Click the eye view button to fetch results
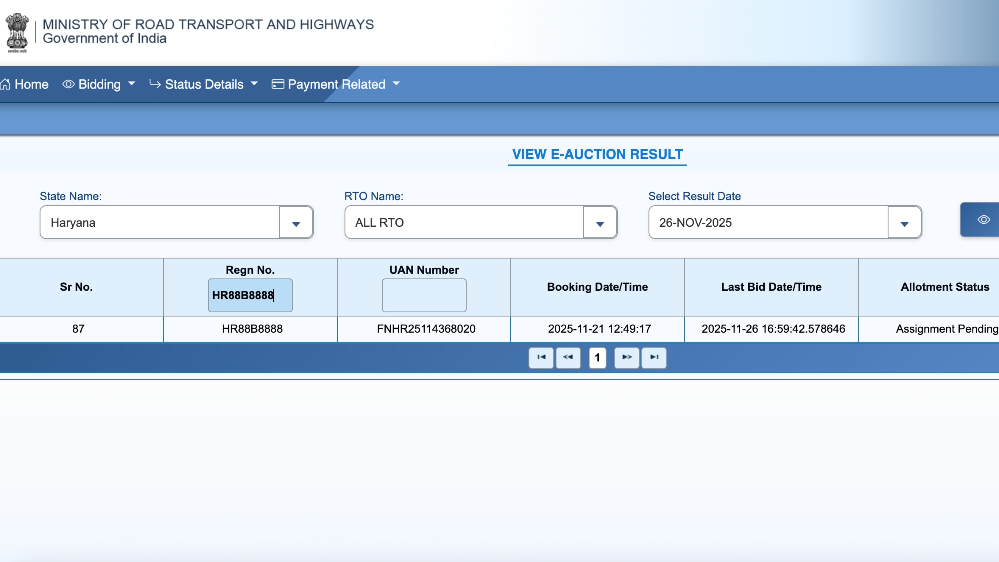 tap(984, 220)
